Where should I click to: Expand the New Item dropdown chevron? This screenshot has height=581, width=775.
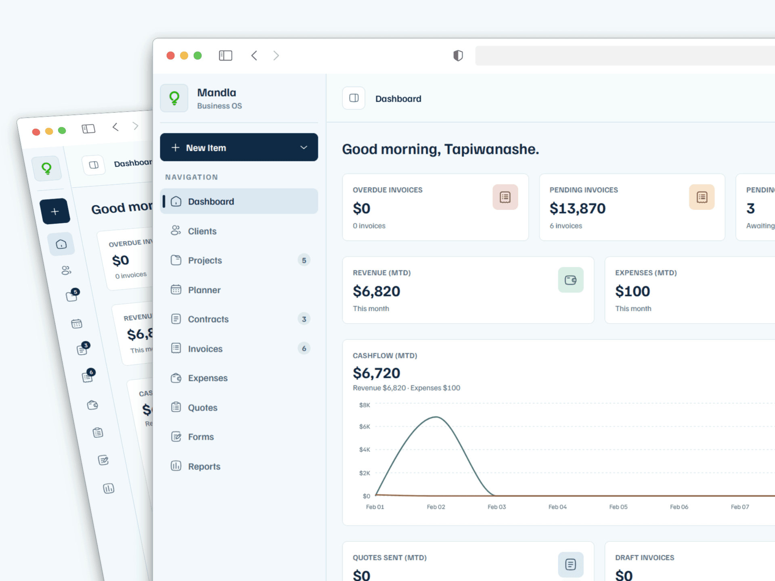click(304, 148)
